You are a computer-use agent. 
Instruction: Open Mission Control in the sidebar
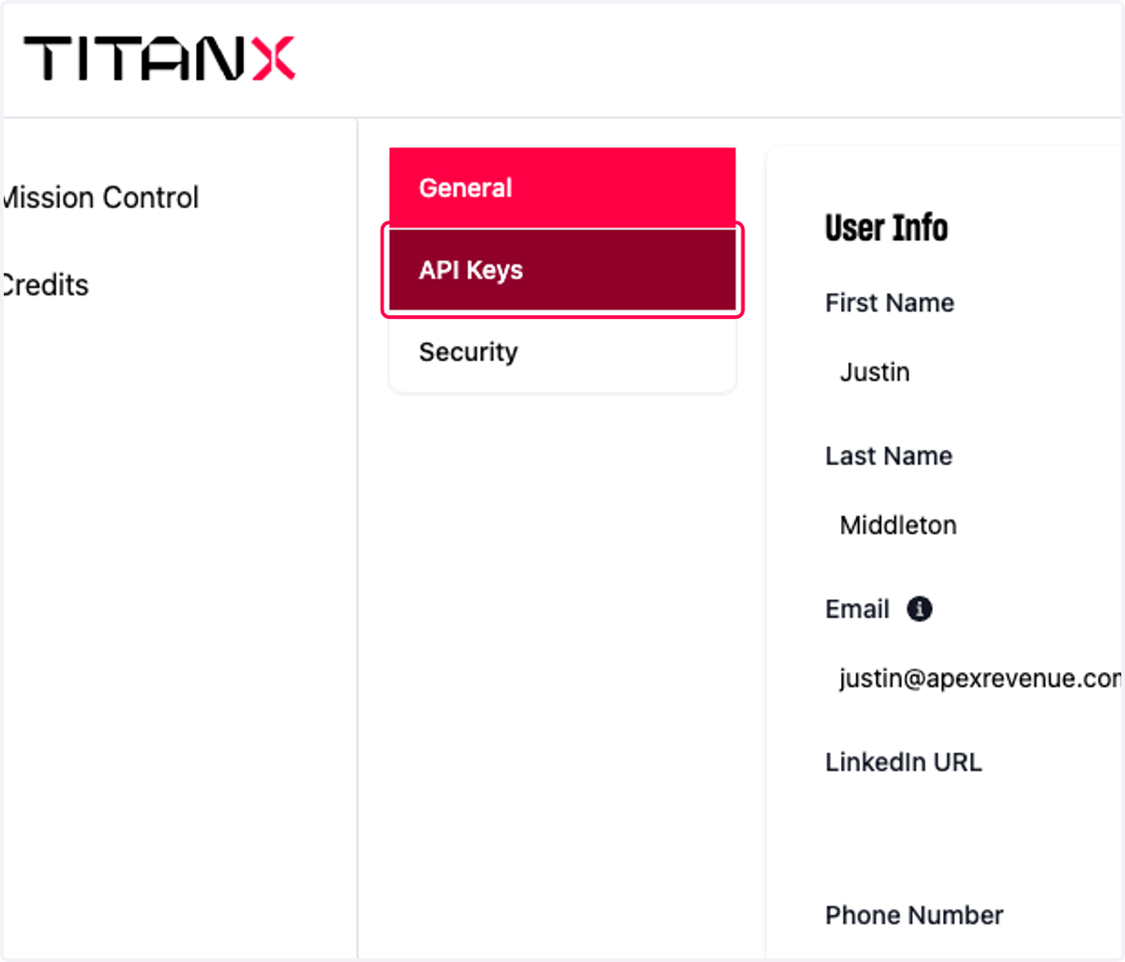(x=99, y=198)
